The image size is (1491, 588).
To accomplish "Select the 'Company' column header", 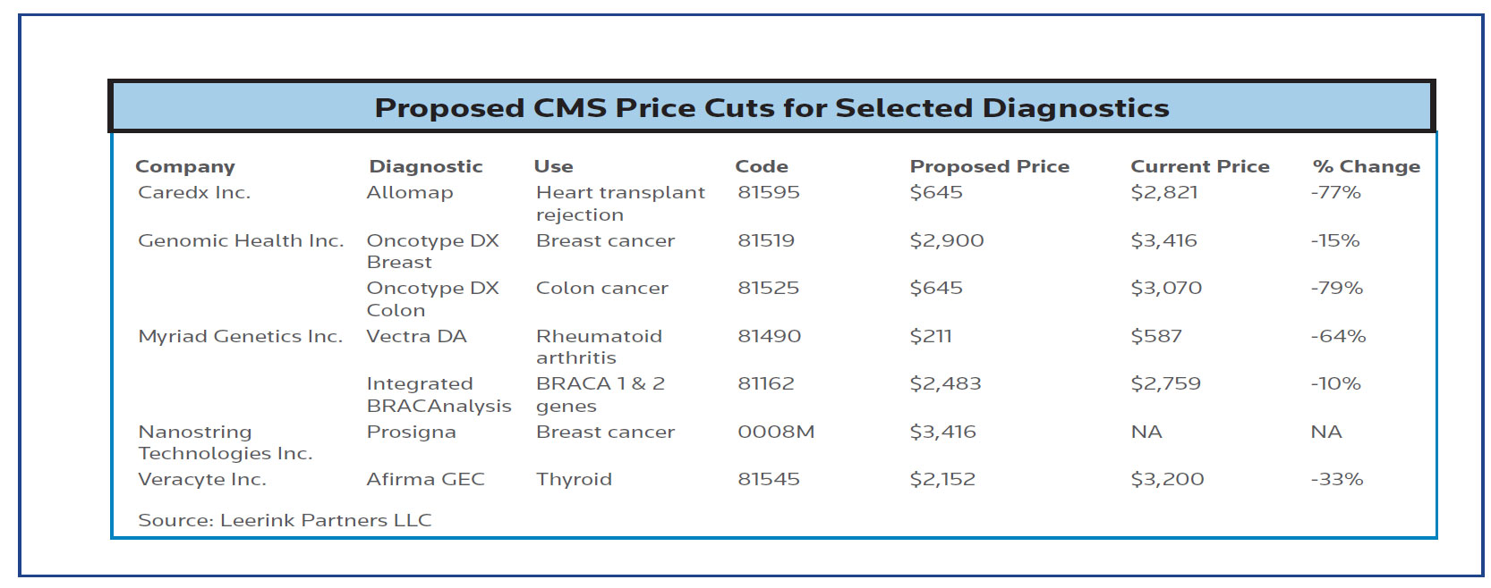I will [184, 166].
